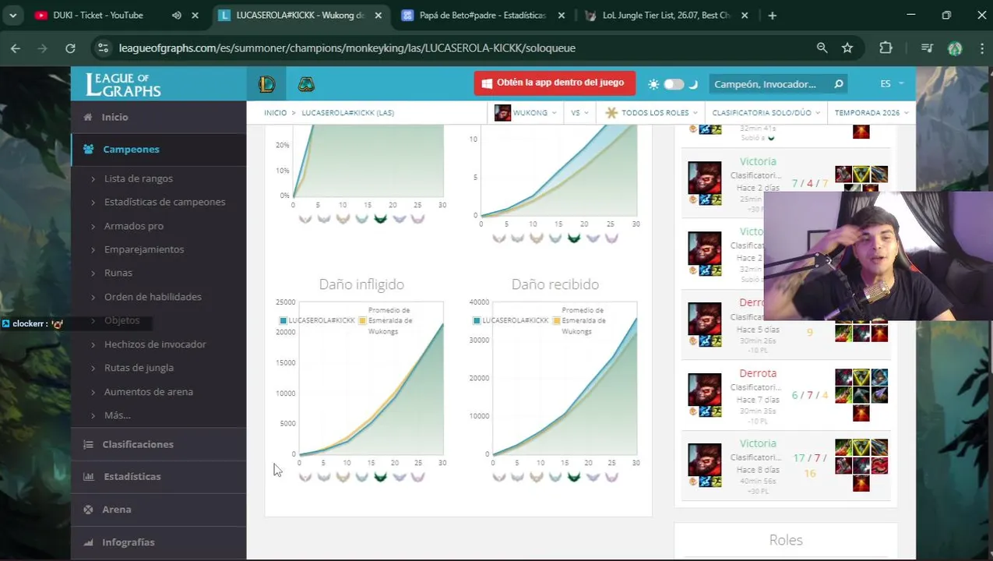Click the Estadísticas bar chart icon
Viewport: 993px width, 561px height.
tap(88, 476)
